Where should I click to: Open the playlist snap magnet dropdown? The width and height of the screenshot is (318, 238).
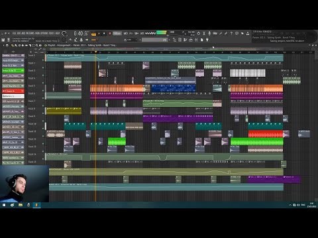tap(7, 45)
